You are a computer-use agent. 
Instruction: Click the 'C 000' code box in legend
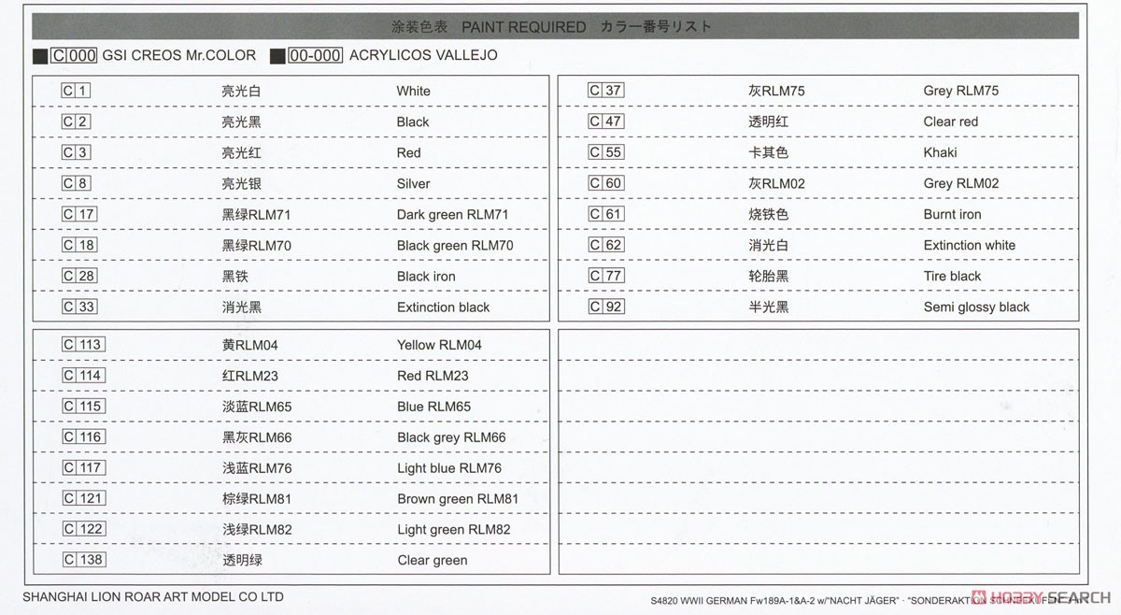(x=74, y=55)
